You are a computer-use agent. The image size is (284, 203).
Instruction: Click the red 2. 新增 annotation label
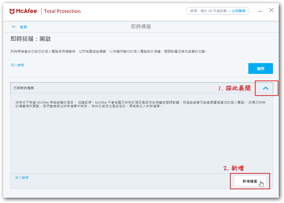click(234, 168)
